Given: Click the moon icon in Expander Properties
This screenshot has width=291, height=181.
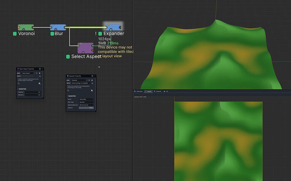Looking at the screenshot, I should pos(92,80).
